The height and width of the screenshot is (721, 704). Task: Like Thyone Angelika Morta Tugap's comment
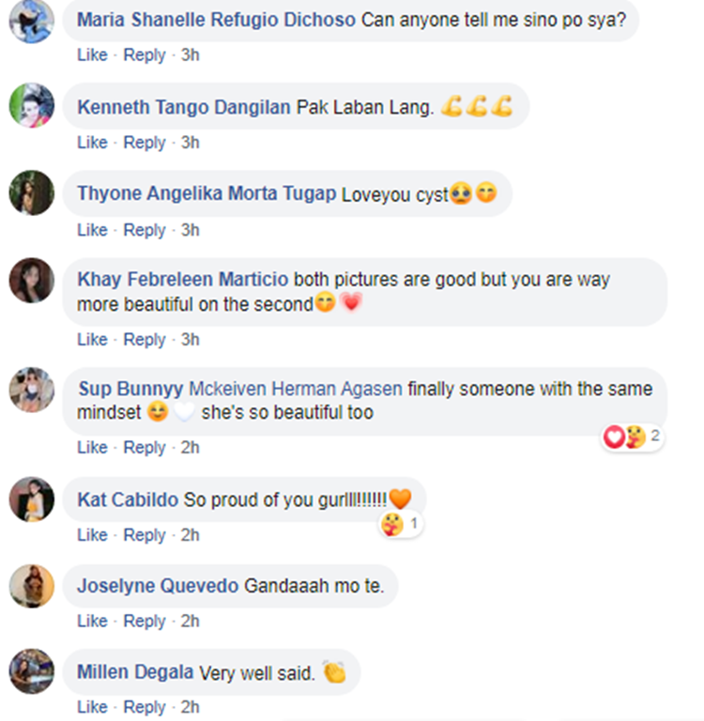[92, 230]
